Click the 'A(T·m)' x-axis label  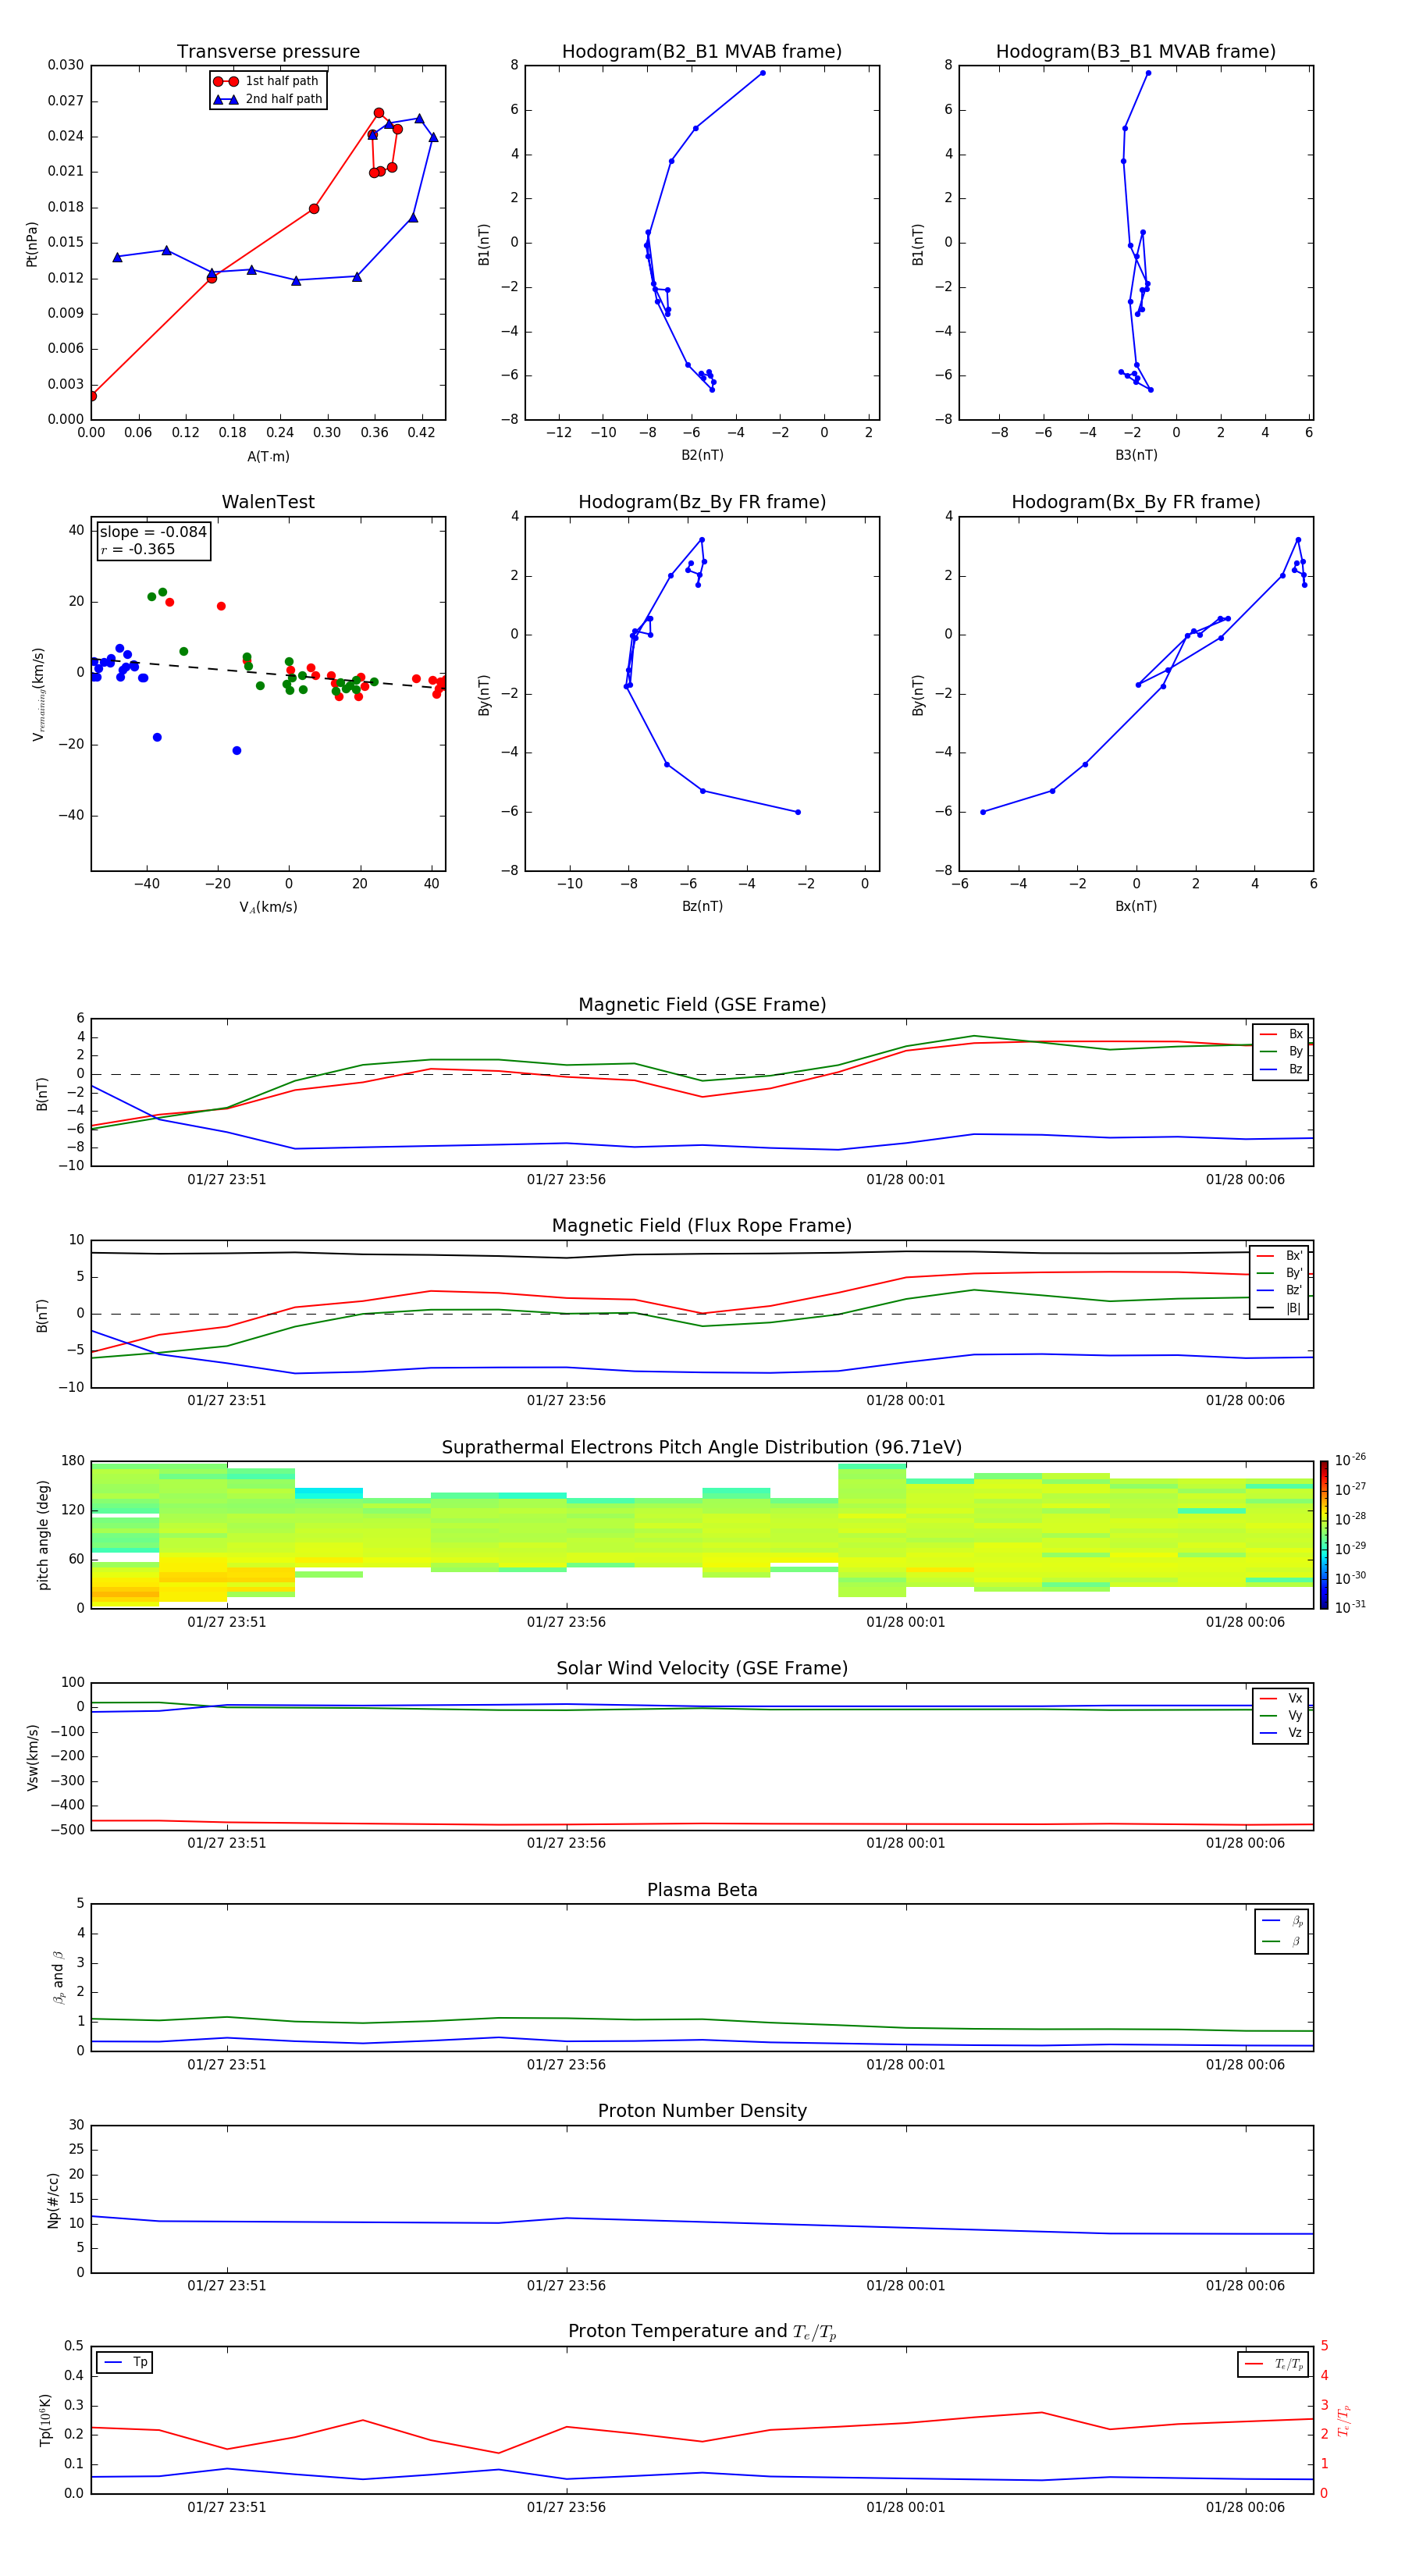[268, 456]
